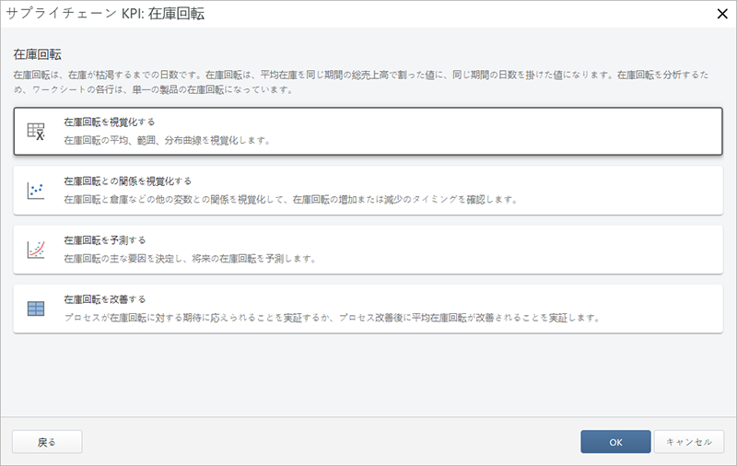
Task: Click description 在庫回転の平均、範囲、分布曲線を視覚化します
Action: pos(166,141)
